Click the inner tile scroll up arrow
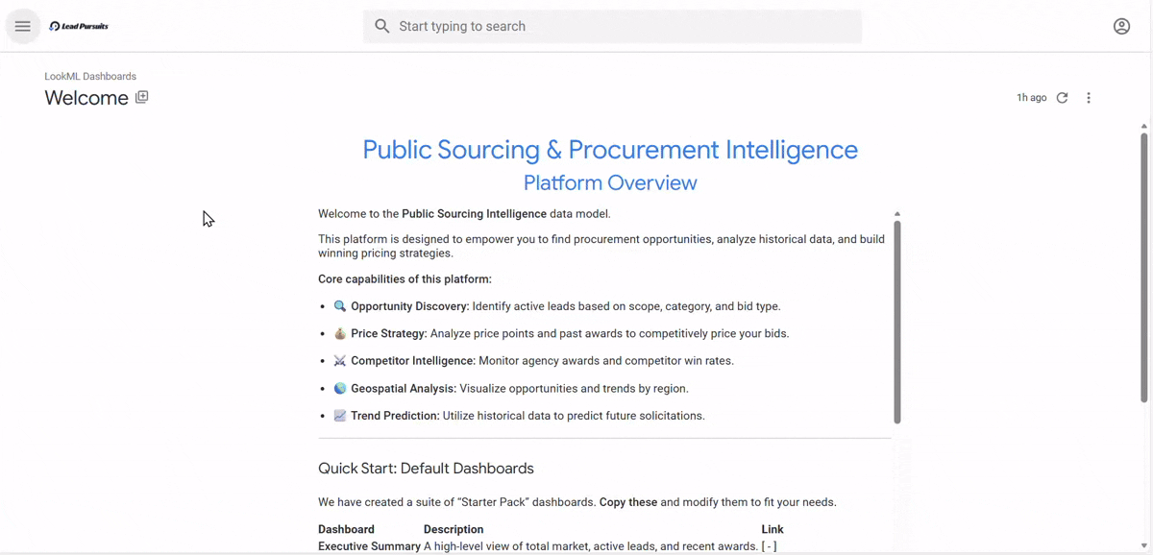Screen dimensions: 1153x555 coord(897,214)
